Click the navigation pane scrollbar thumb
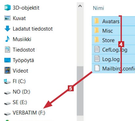Screen dimensions: 135x121 click(80, 91)
